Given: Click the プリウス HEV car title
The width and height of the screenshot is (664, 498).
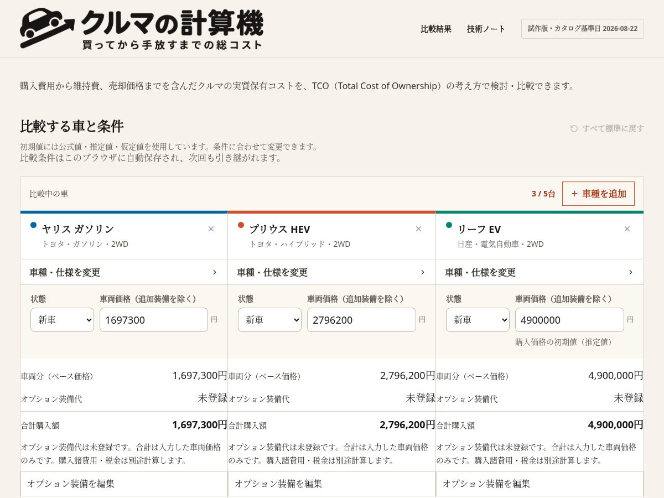Looking at the screenshot, I should (x=280, y=229).
